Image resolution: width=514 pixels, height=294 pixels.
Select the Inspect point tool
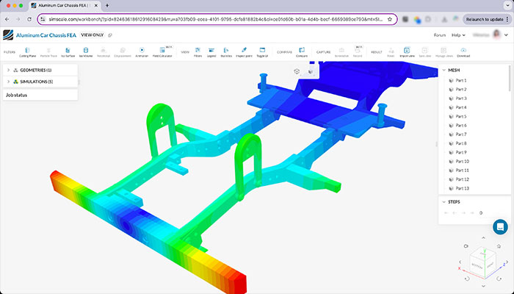click(244, 52)
